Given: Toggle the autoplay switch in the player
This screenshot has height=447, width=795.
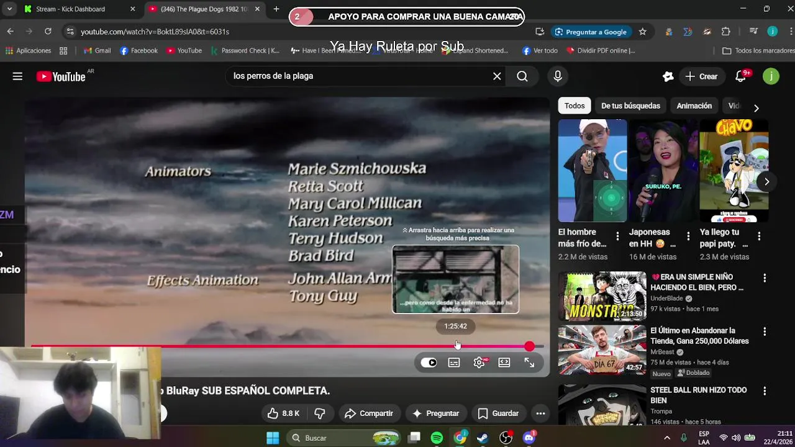Looking at the screenshot, I should coord(429,363).
